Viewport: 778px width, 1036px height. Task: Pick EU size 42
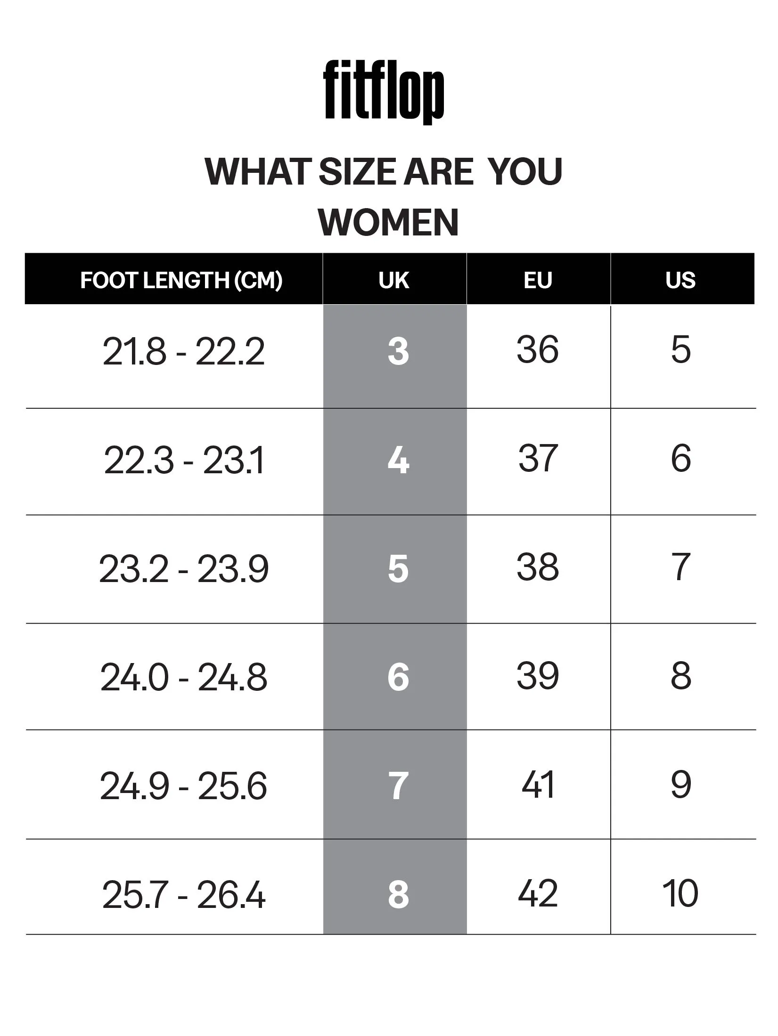pos(538,893)
